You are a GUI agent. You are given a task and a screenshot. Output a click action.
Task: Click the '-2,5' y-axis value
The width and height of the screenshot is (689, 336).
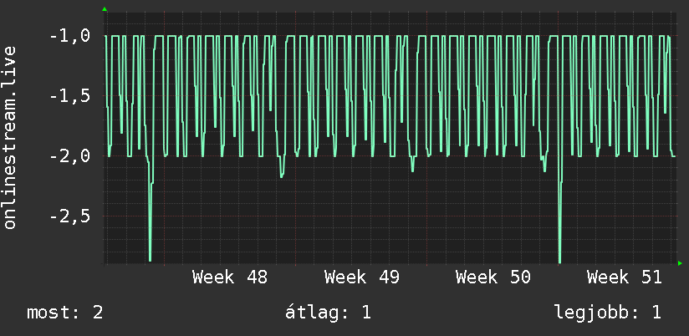[70, 216]
